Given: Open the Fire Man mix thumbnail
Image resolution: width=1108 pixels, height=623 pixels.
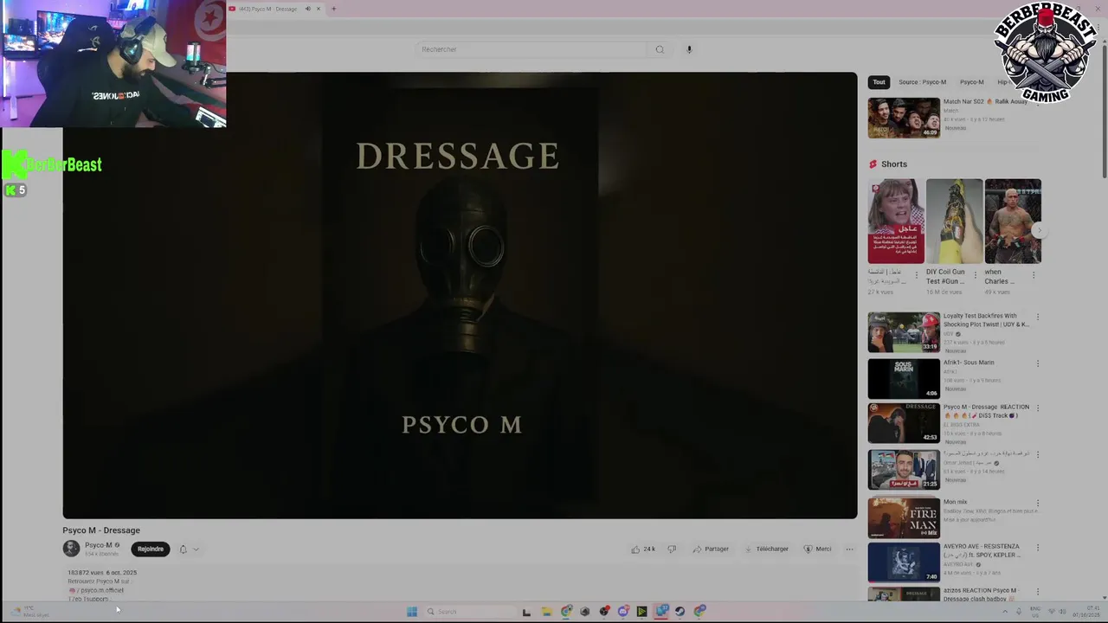Looking at the screenshot, I should (x=904, y=517).
